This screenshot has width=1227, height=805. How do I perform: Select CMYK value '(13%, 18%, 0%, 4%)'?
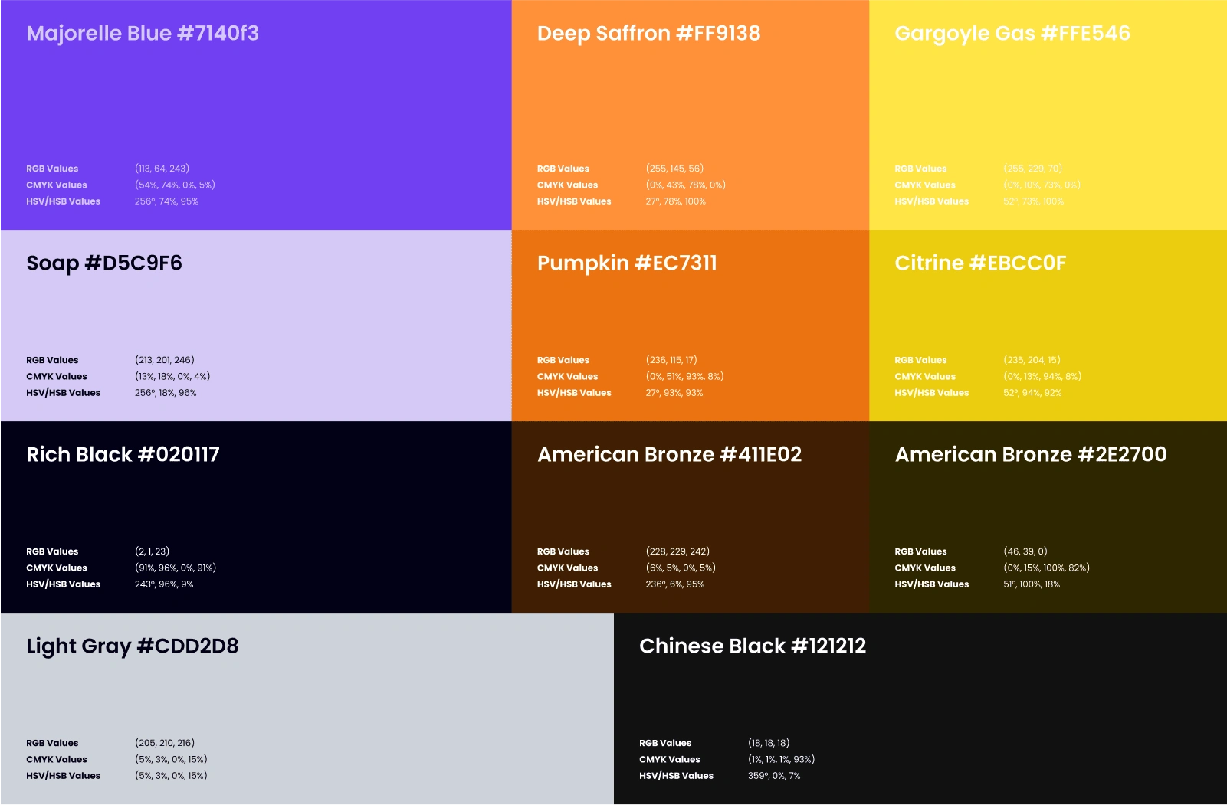(172, 376)
